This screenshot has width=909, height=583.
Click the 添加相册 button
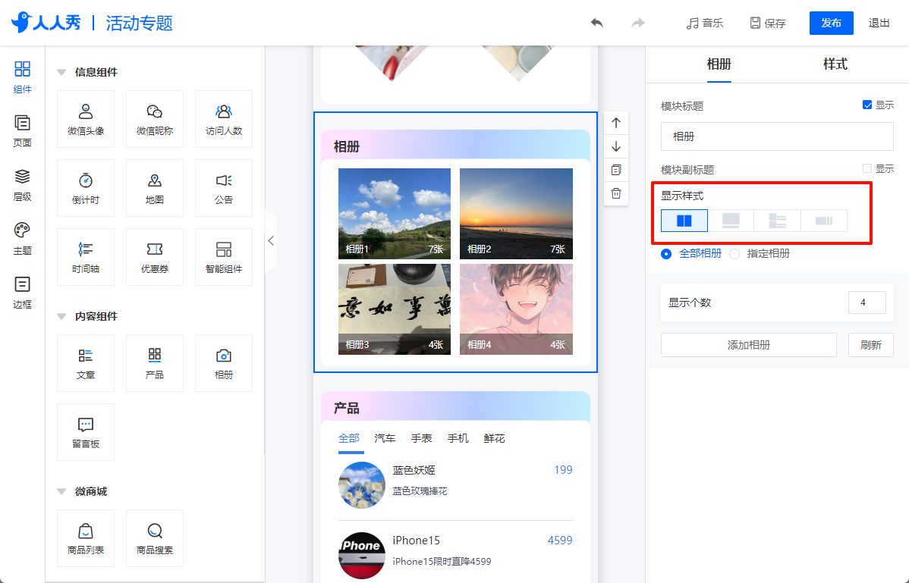[x=749, y=345]
